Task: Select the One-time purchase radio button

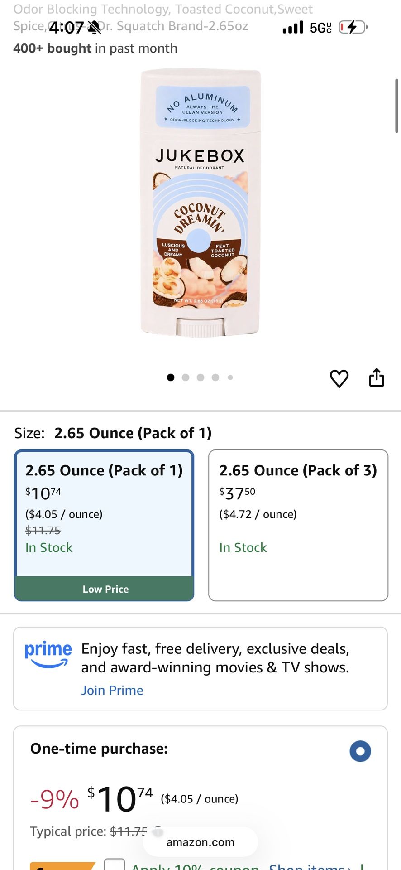Action: (x=360, y=751)
